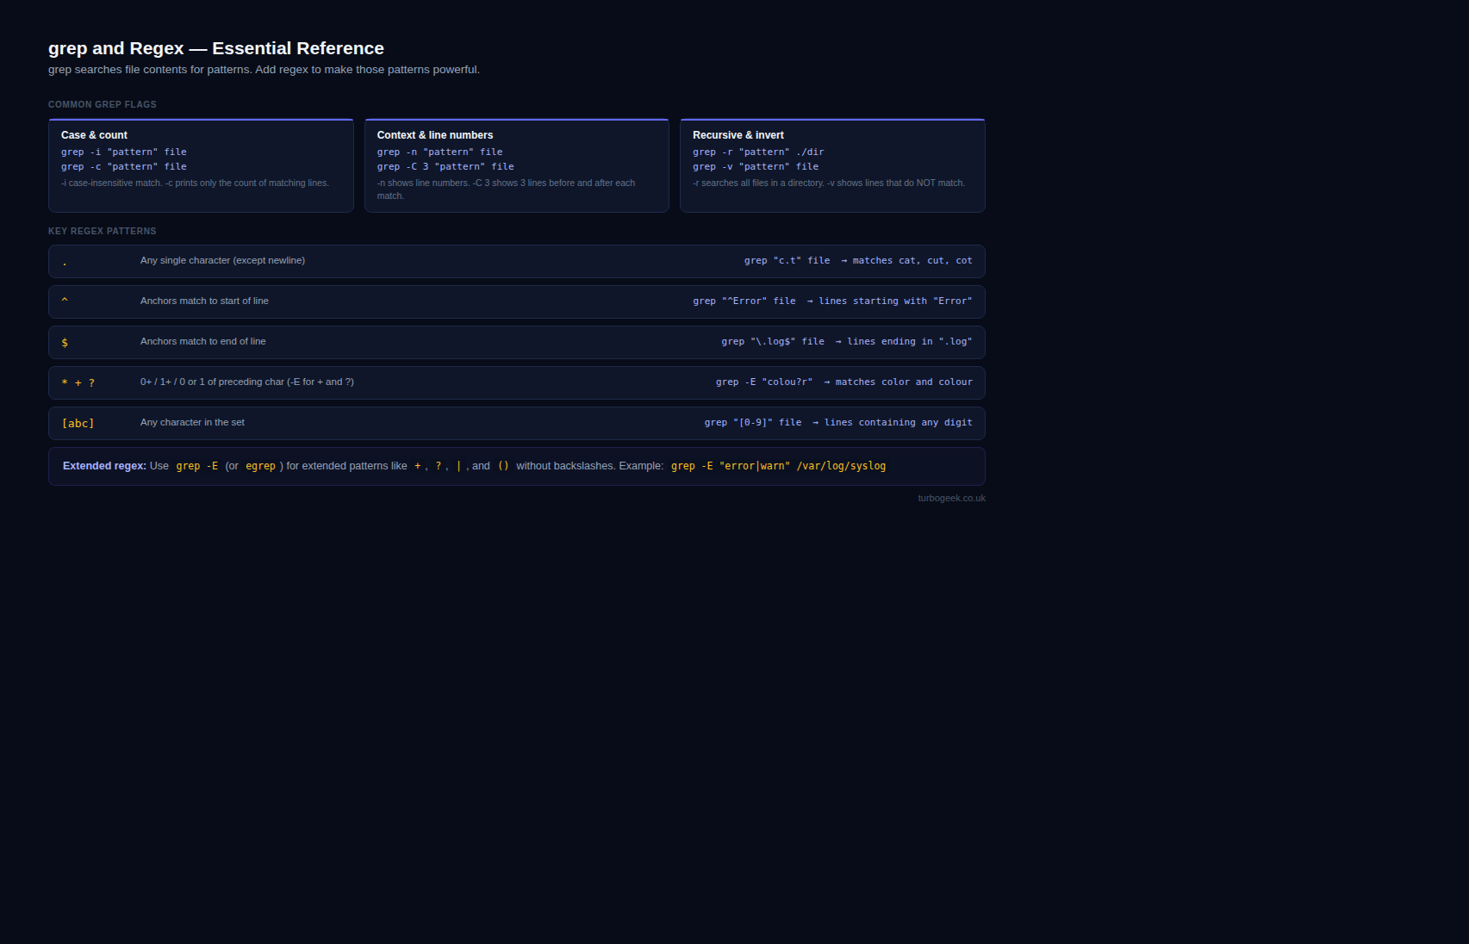Screen dimensions: 1469x944
Task: Click the page title "grep and Regex — Essential Reference"
Action: (216, 48)
